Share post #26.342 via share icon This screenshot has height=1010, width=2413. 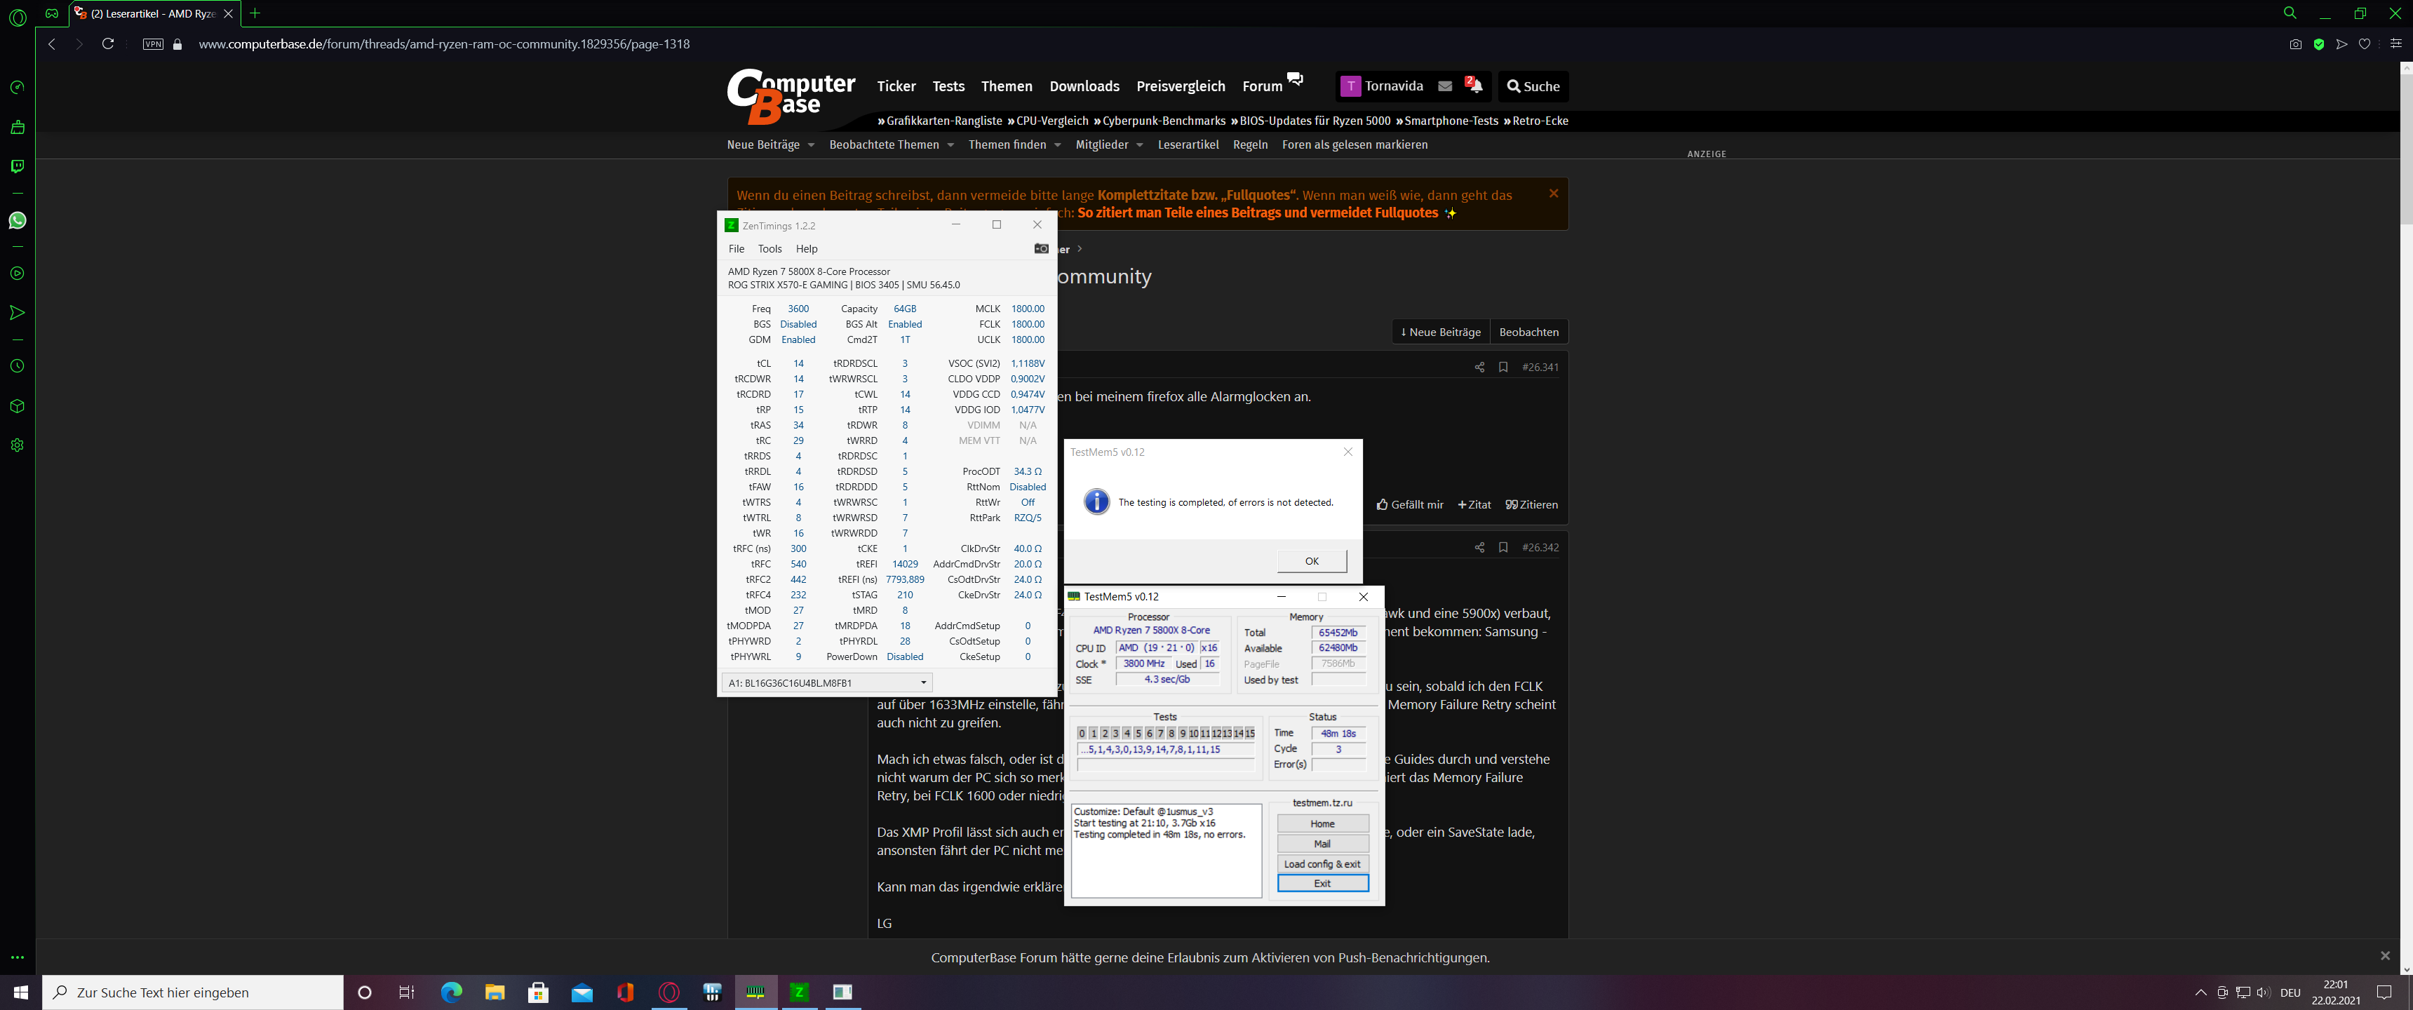point(1479,547)
